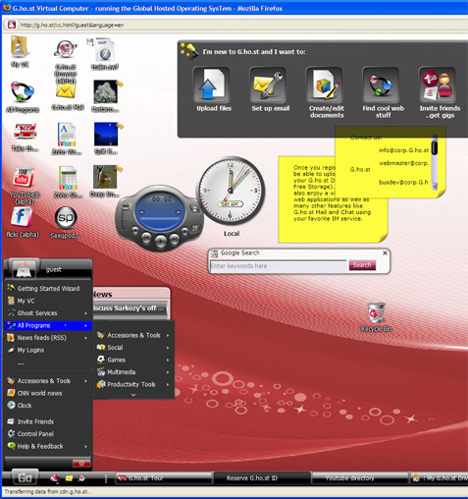The image size is (468, 499).
Task: Play track in media player widget
Action: point(160,242)
